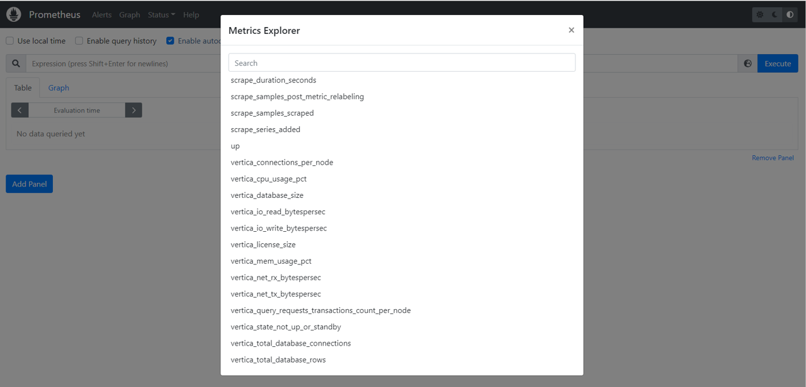Close the Metrics Explorer dialog
The height and width of the screenshot is (387, 806).
[x=571, y=30]
